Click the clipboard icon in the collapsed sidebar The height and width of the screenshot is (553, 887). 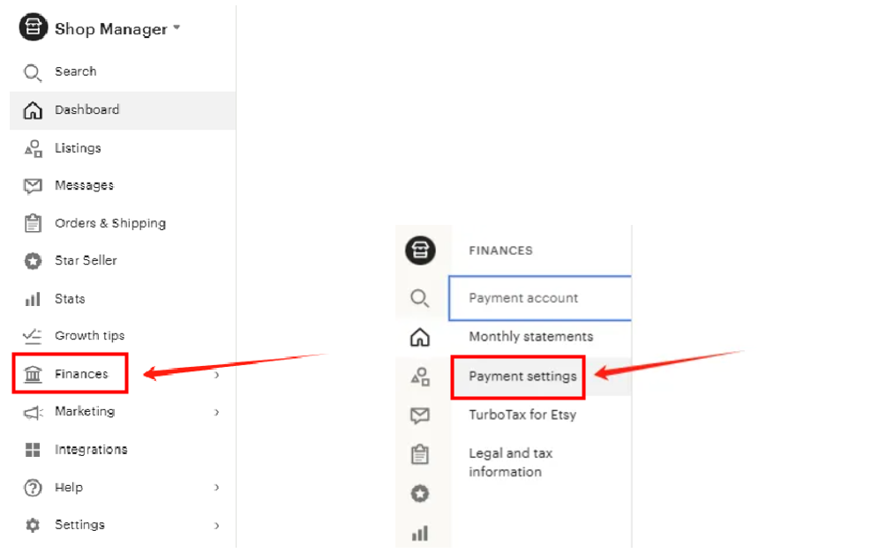point(420,454)
